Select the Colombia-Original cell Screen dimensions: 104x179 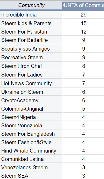point(31,109)
